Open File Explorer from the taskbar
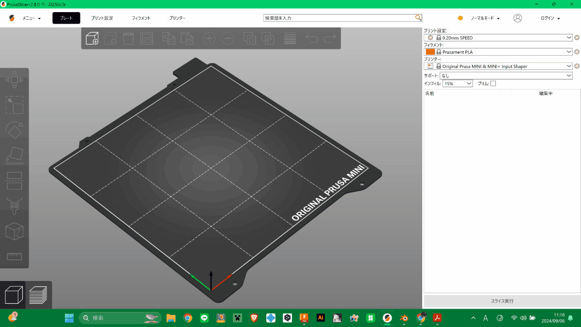This screenshot has width=581, height=327. [x=171, y=318]
